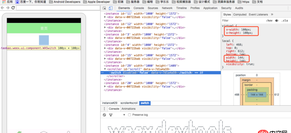
Task: Expand the div under instance id 15
Action: pyautogui.click(x=105, y=59)
